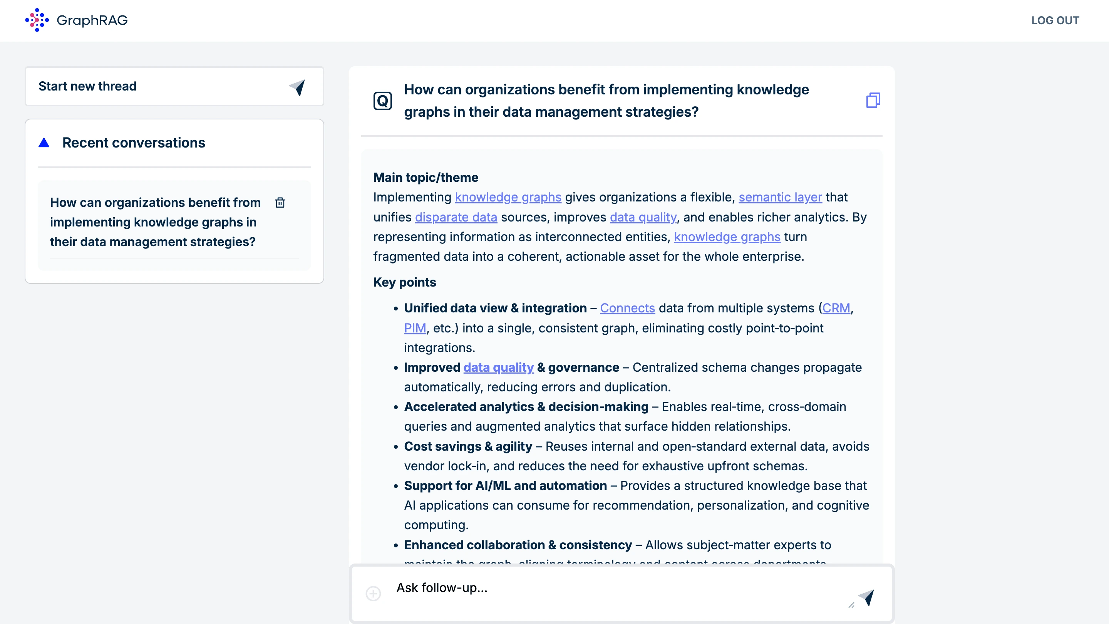This screenshot has height=624, width=1109.
Task: Delete the recent conversation with trash icon
Action: (280, 202)
